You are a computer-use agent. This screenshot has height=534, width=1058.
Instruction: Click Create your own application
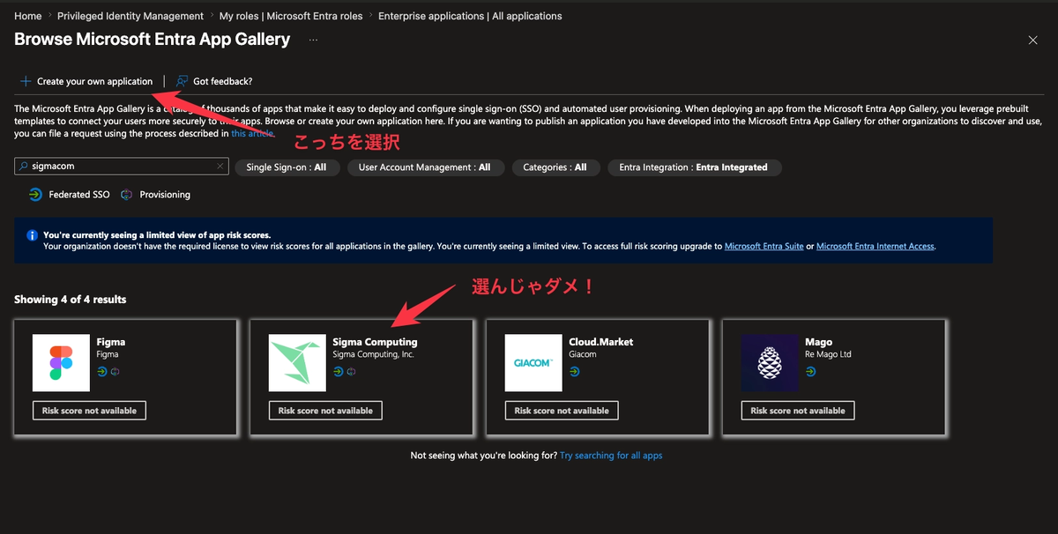click(86, 81)
